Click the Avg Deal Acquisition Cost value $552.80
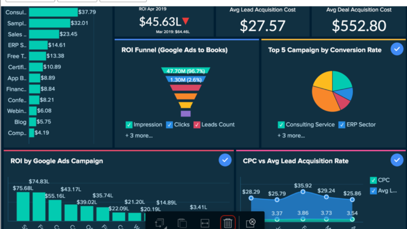407x229 pixels. 359,26
